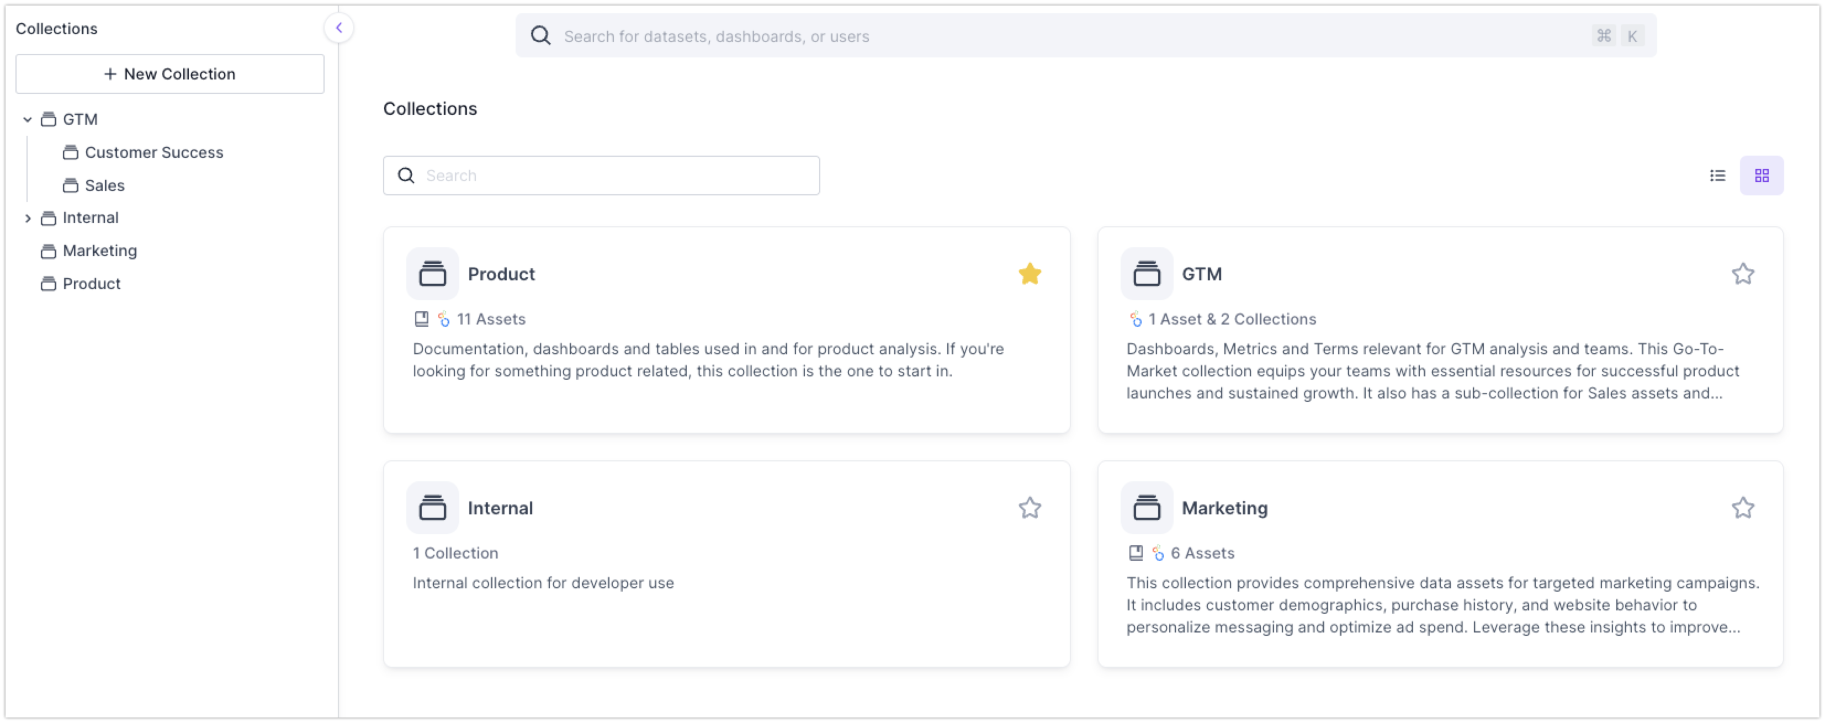Star the GTM collection

1743,274
